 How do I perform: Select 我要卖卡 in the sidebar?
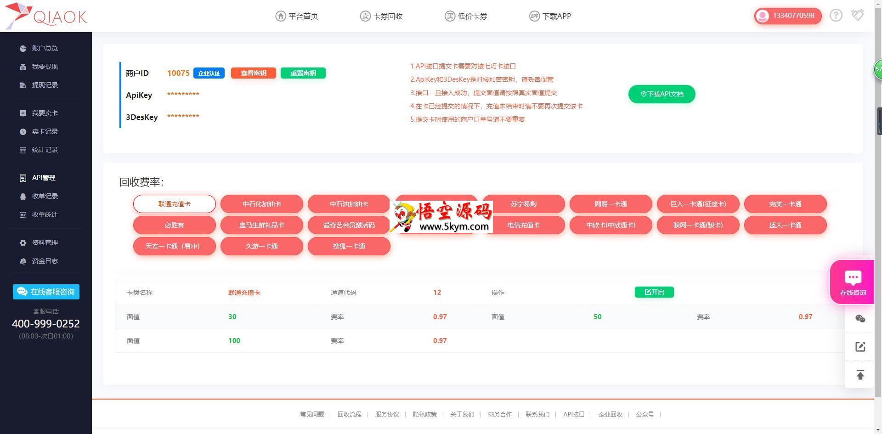click(45, 113)
